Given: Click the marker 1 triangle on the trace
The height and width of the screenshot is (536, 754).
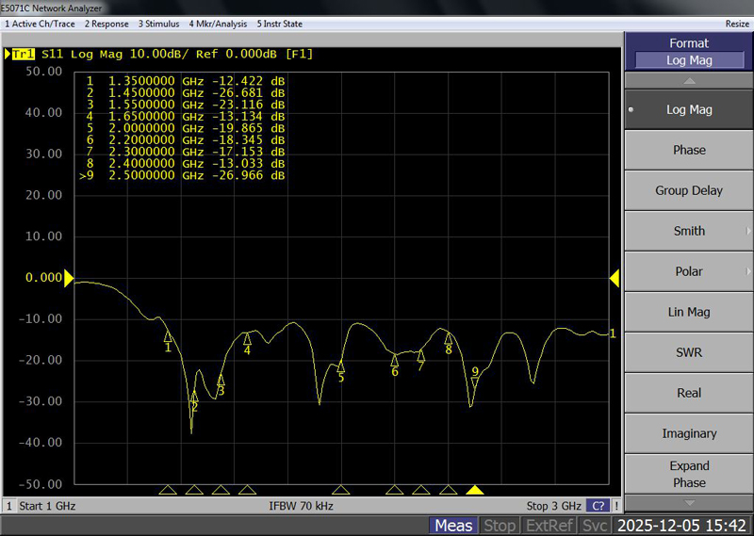Looking at the screenshot, I should click(x=168, y=335).
